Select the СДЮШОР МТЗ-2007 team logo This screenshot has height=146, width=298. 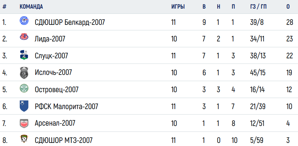(x=24, y=139)
